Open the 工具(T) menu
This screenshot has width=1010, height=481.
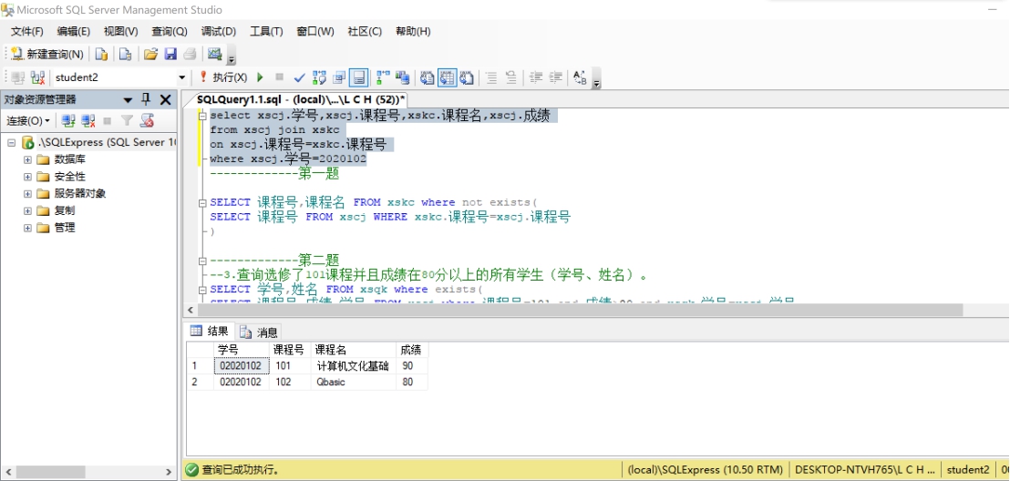tap(266, 32)
